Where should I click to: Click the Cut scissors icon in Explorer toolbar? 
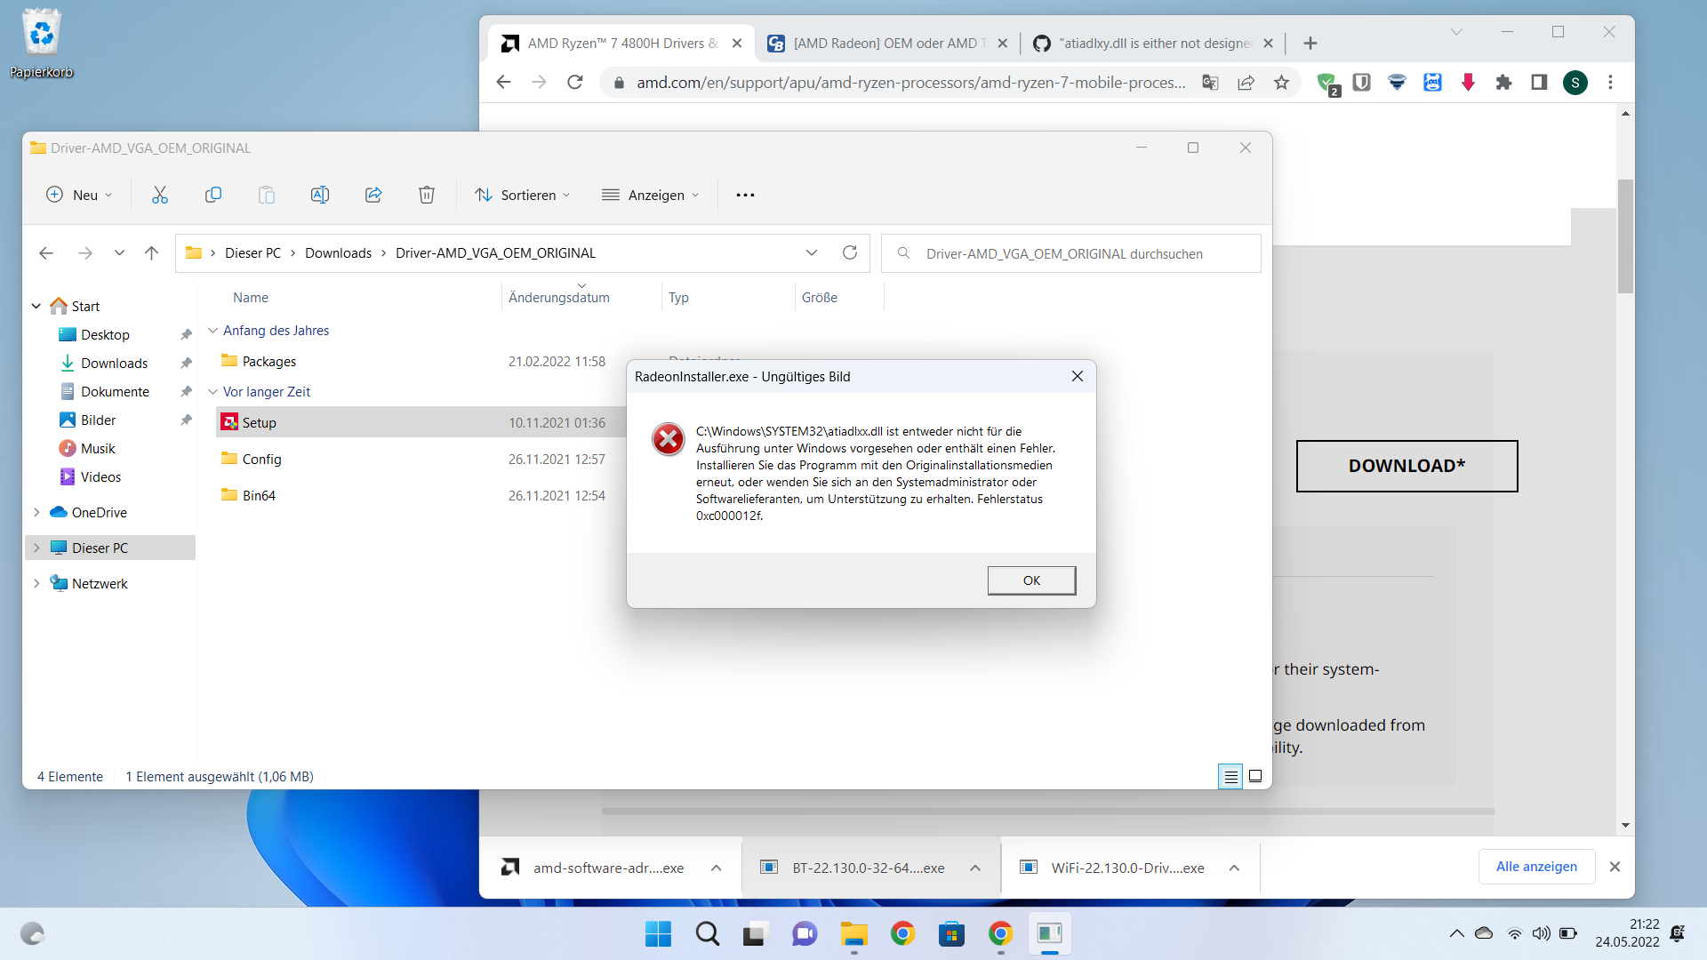click(160, 196)
